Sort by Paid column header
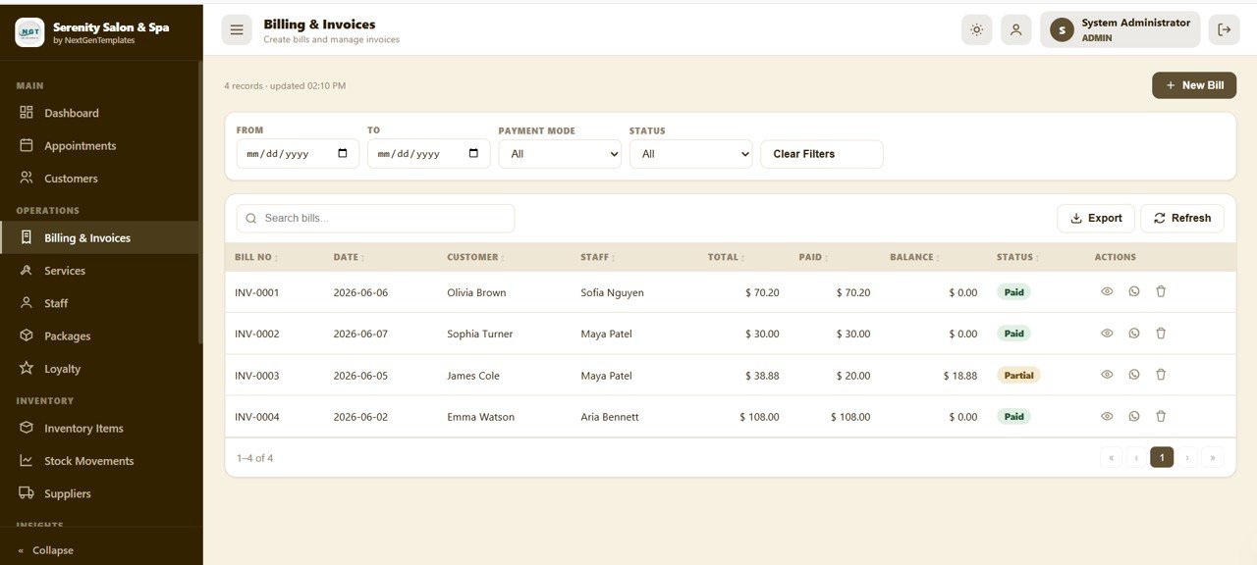This screenshot has width=1257, height=565. [x=814, y=257]
